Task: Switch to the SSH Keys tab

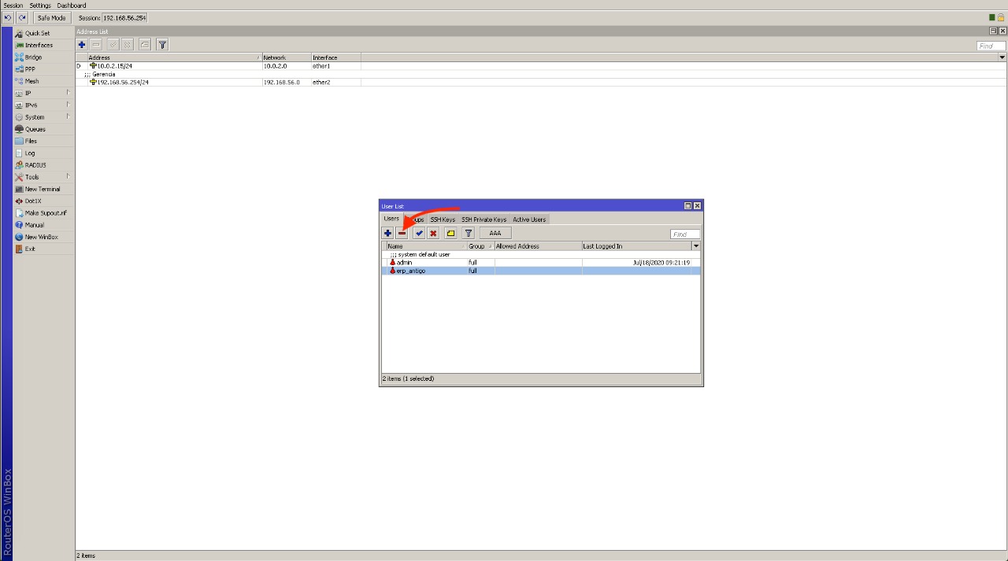Action: point(443,220)
